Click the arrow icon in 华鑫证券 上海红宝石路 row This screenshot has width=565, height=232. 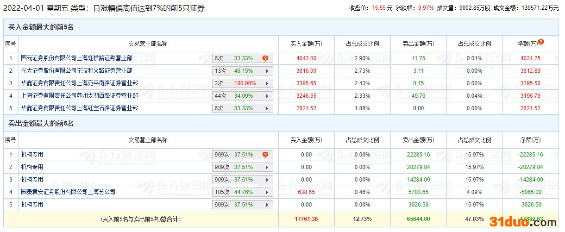click(x=267, y=108)
